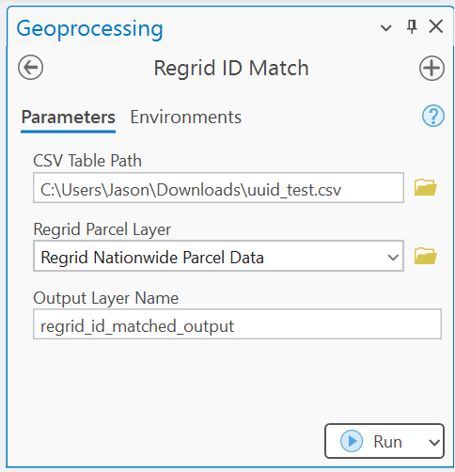
Task: Click the Output Layer Name label
Action: pos(106,298)
